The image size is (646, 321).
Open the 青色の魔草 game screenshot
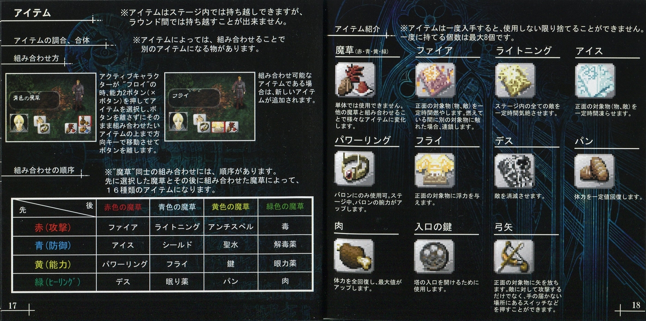pos(50,107)
